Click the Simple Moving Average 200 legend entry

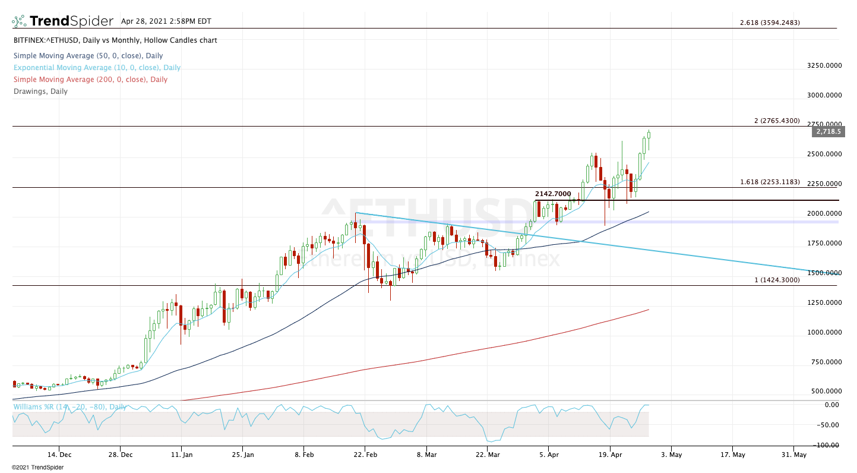90,79
